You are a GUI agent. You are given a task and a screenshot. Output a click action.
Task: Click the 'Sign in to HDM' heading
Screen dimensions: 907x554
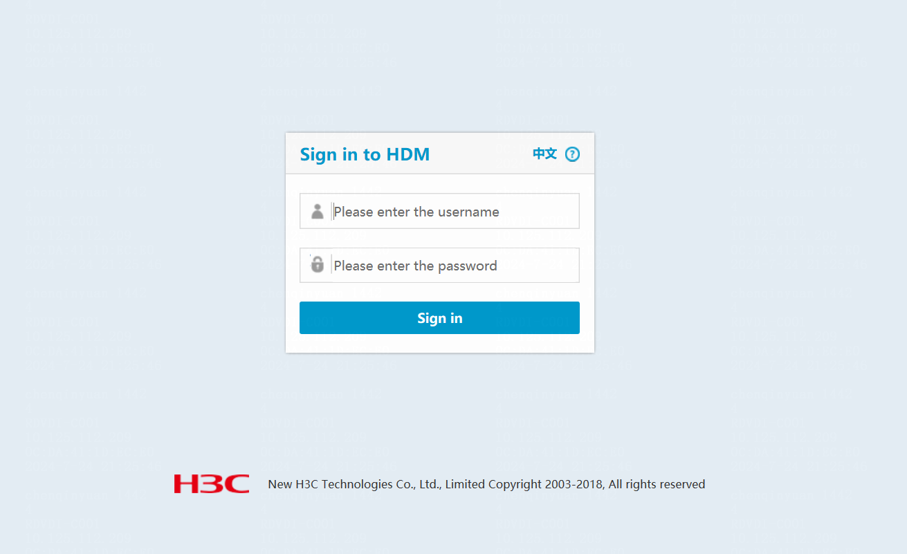pyautogui.click(x=365, y=154)
